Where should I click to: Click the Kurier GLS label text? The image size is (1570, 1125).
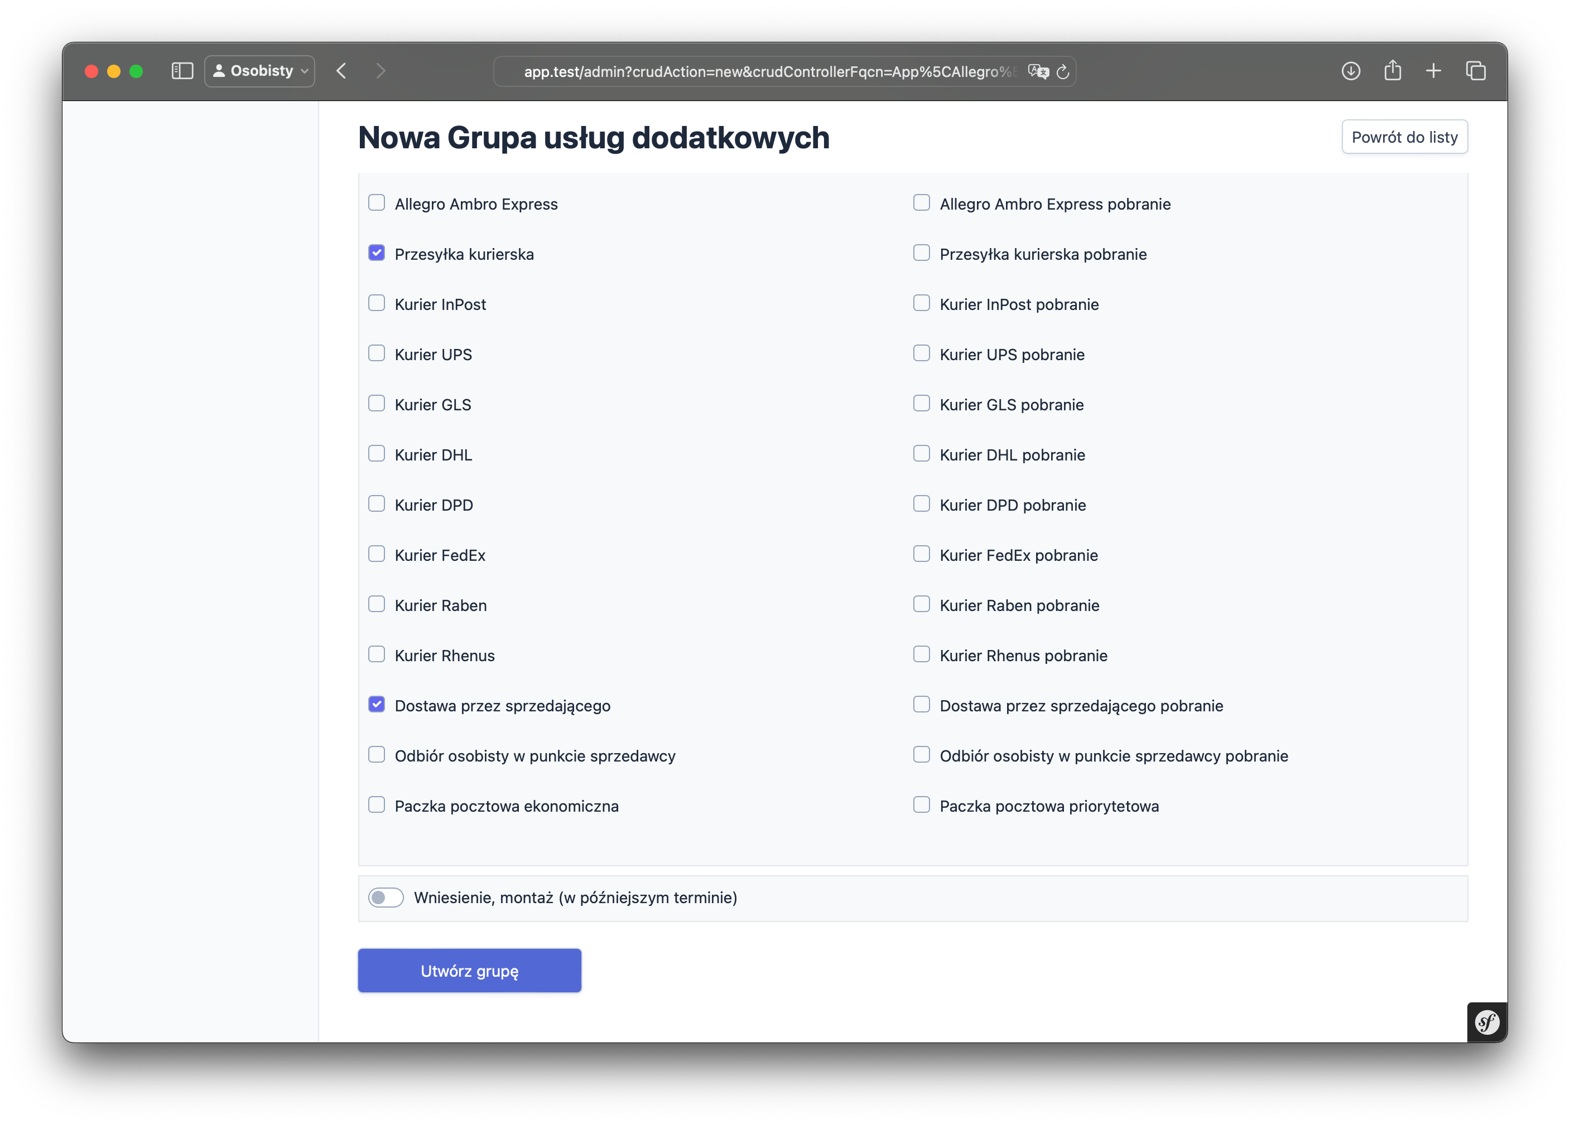click(432, 405)
